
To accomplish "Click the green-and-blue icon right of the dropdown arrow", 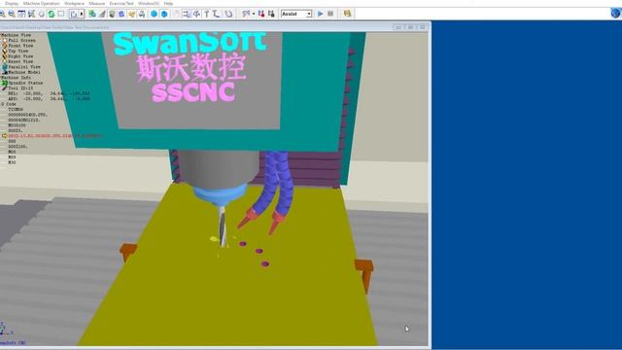I will coord(92,14).
